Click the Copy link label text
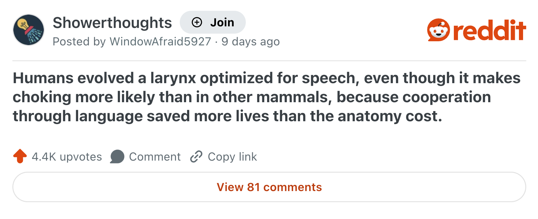 pyautogui.click(x=232, y=156)
